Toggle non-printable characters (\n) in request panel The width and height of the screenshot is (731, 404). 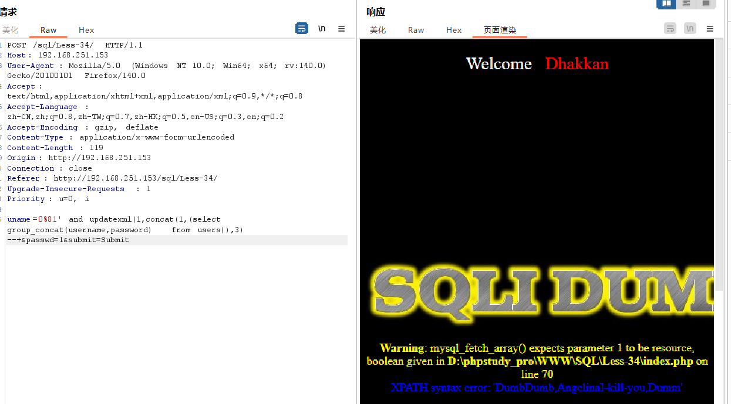click(322, 28)
